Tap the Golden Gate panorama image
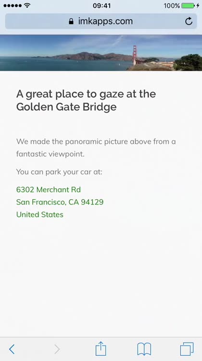 point(101,53)
